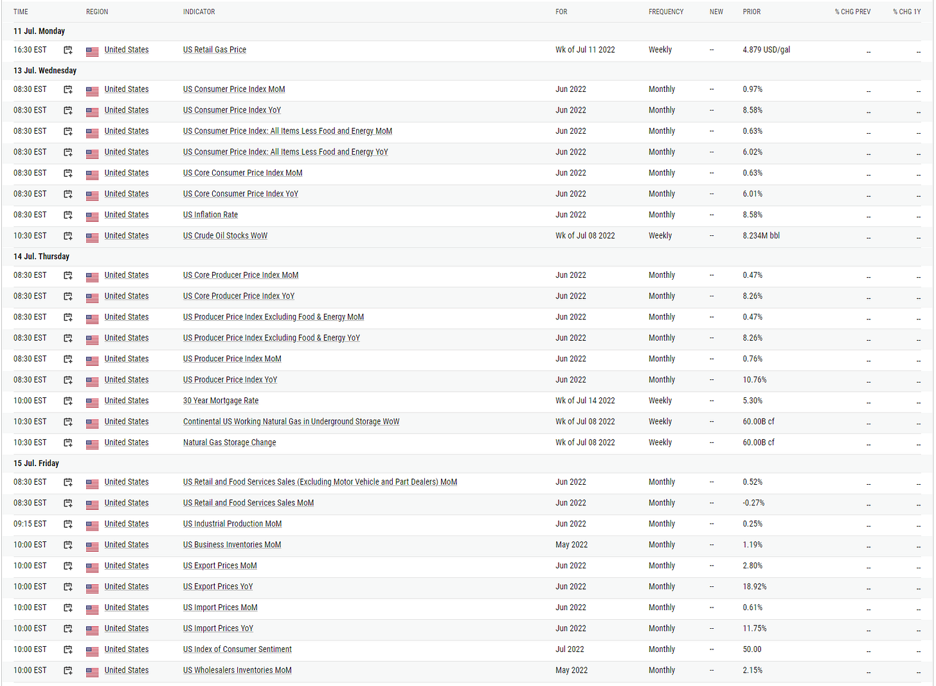
Task: Click United States link in US Inflation Rate row
Action: coord(127,215)
